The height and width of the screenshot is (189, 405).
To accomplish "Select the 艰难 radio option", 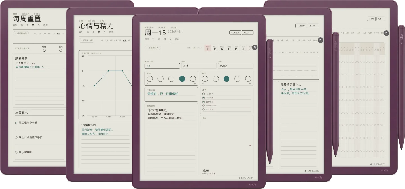I will point(44,50).
